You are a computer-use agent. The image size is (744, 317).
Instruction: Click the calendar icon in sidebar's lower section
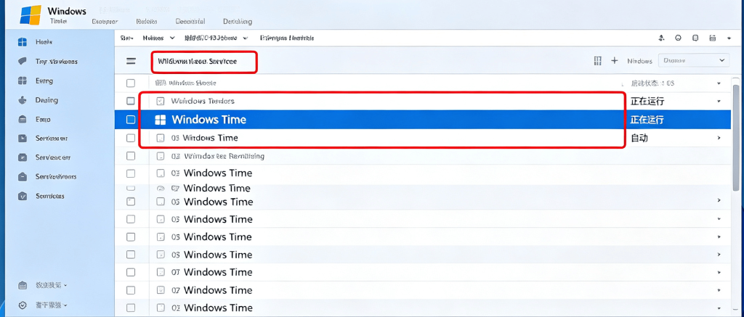click(x=22, y=285)
